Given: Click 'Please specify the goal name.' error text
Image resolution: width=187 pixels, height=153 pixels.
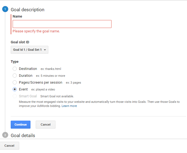Looking at the screenshot, I should (36, 31).
